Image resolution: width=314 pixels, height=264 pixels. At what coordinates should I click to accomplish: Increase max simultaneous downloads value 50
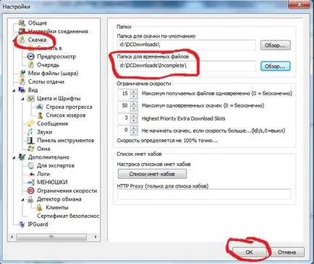(134, 104)
